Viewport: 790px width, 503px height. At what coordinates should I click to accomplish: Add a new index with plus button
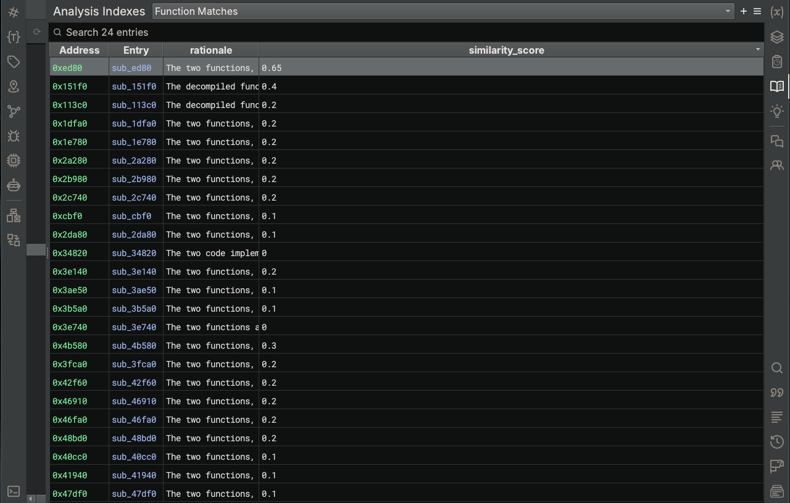[x=744, y=11]
